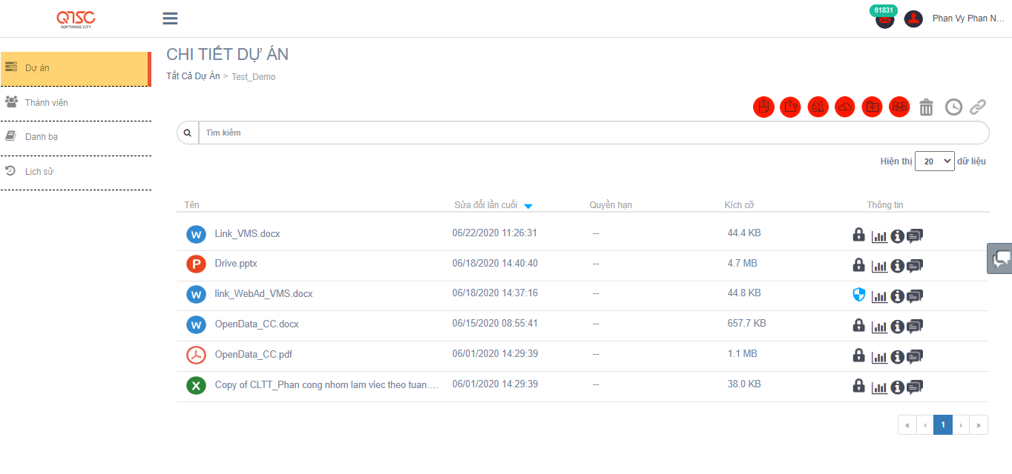Viewport: 1012px width, 474px height.
Task: Open the rows-per-page dropdown showing 20
Action: pos(934,161)
